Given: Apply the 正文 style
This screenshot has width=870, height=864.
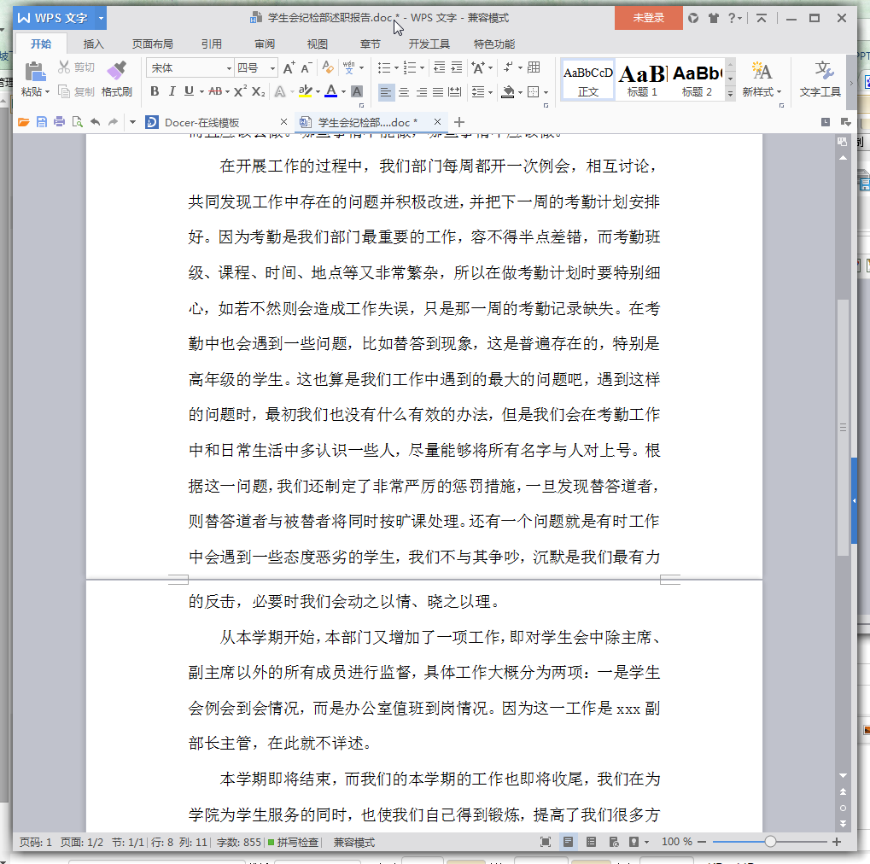Looking at the screenshot, I should [x=588, y=80].
